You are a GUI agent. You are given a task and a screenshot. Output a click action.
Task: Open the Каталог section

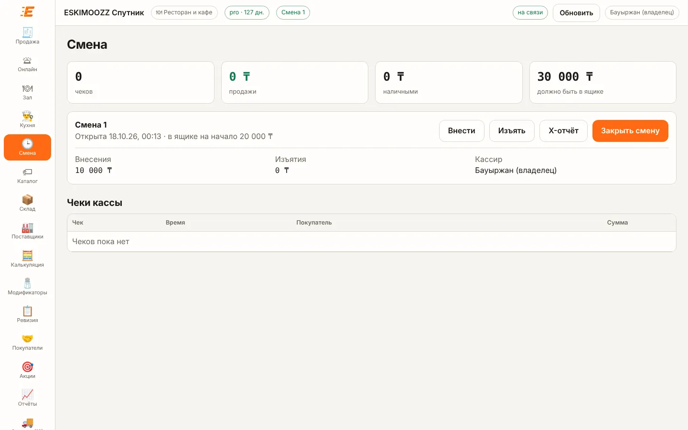point(27,175)
